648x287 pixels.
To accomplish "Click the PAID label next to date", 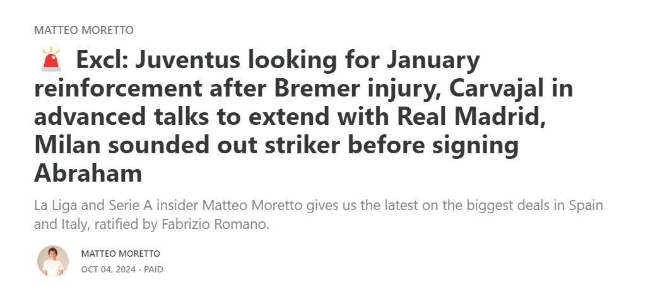I will [153, 270].
